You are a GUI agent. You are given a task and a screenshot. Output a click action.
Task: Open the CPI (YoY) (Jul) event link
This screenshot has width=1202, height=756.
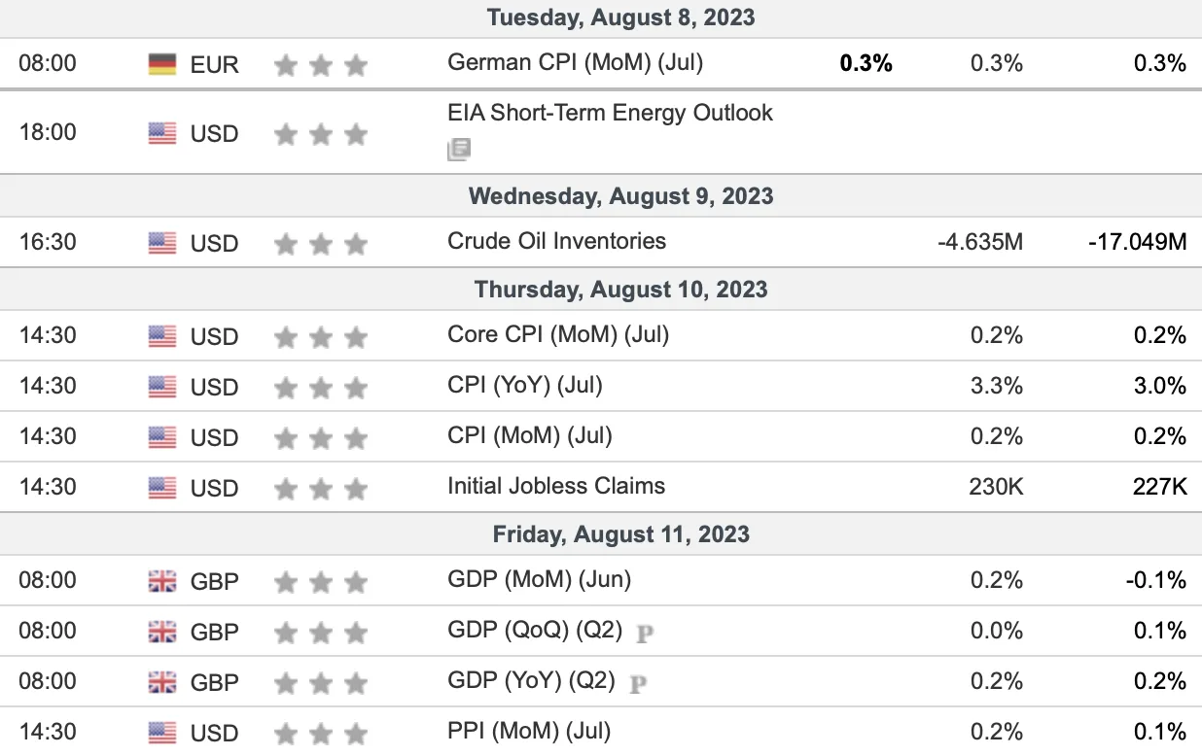coord(525,386)
